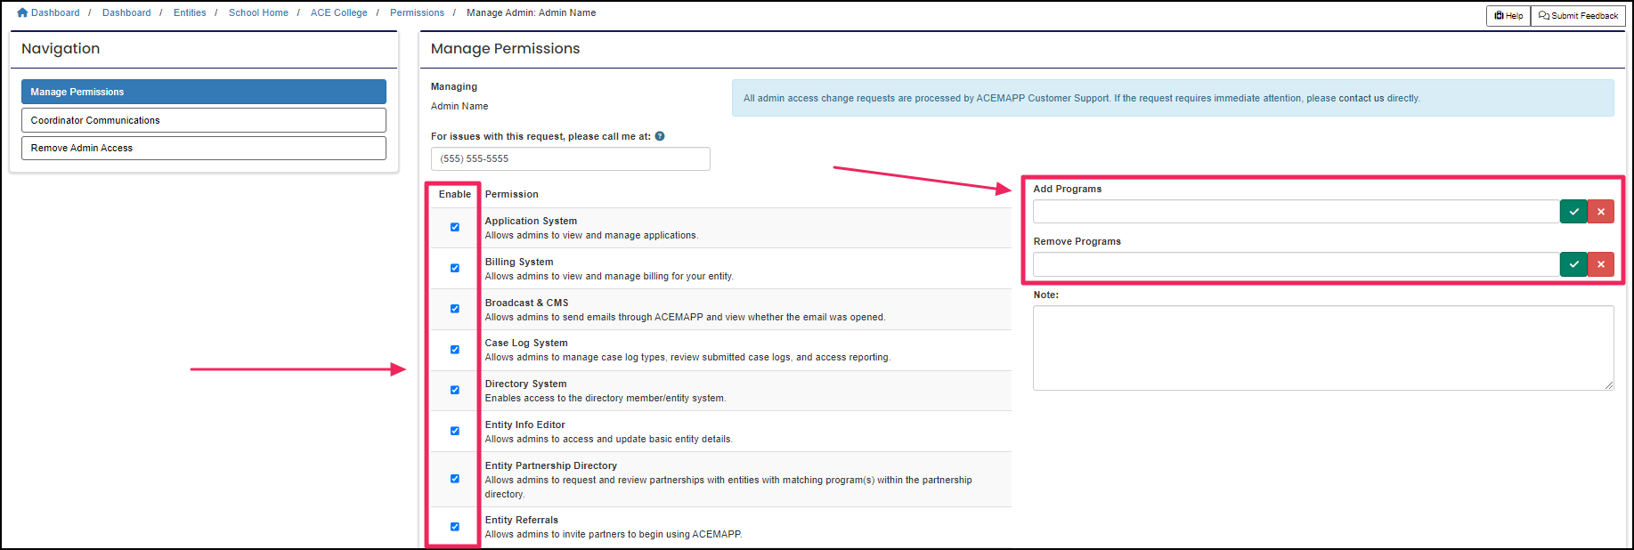This screenshot has height=550, width=1634.
Task: Uncheck the Application System permission
Action: [x=455, y=227]
